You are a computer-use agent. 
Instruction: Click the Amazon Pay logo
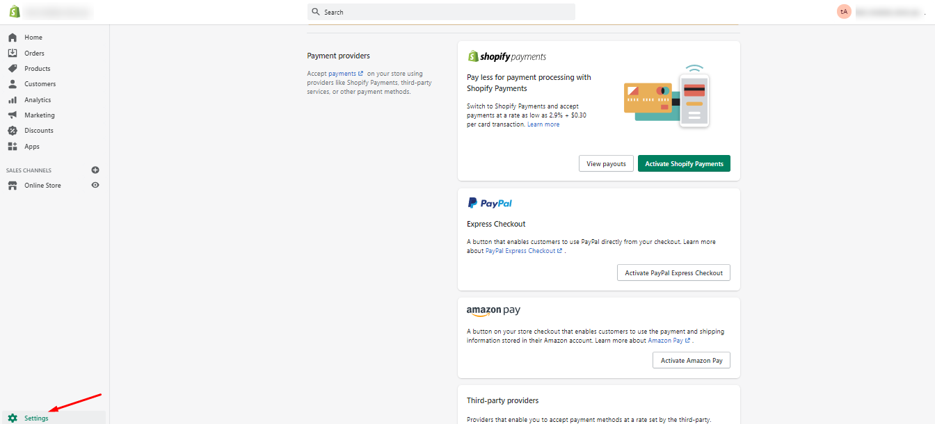click(493, 311)
